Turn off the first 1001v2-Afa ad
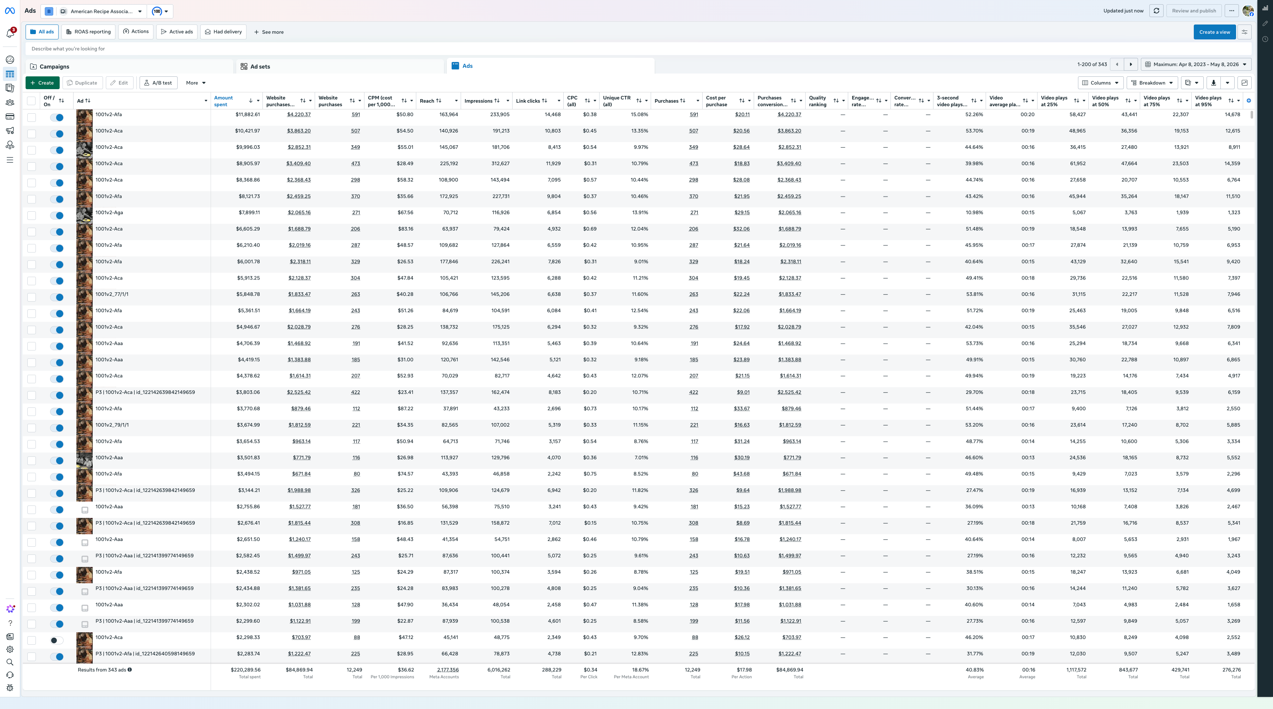 point(57,118)
